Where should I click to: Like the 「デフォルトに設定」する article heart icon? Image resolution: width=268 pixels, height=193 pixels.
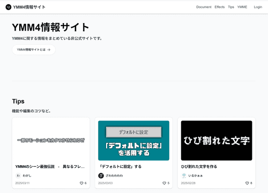tap(164, 183)
